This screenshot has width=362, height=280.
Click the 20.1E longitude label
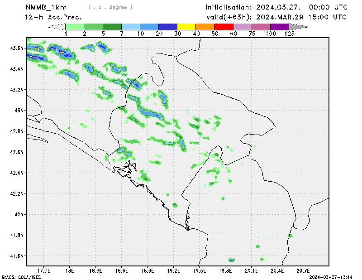(x=251, y=270)
